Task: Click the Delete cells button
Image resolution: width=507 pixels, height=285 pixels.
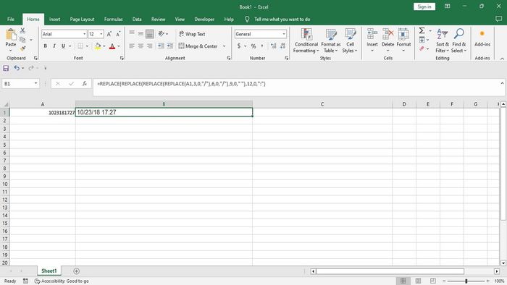Action: click(387, 41)
